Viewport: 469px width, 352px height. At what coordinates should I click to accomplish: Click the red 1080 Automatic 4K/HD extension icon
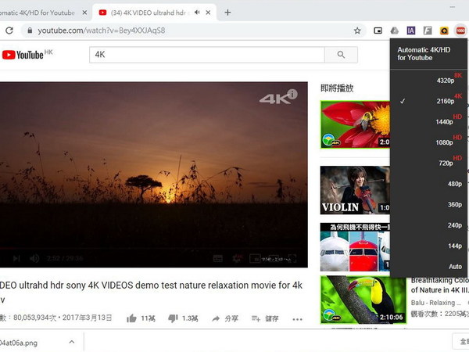(460, 31)
